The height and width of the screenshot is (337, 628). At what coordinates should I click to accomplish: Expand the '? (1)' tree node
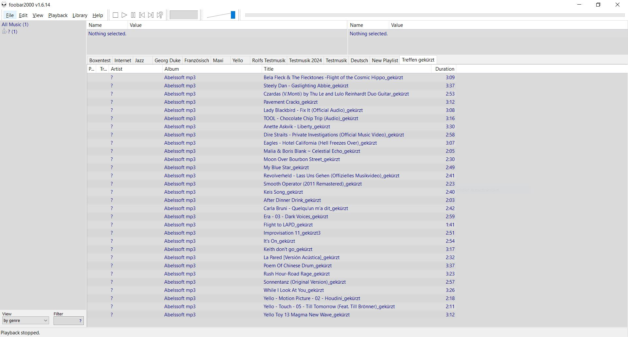[4, 32]
